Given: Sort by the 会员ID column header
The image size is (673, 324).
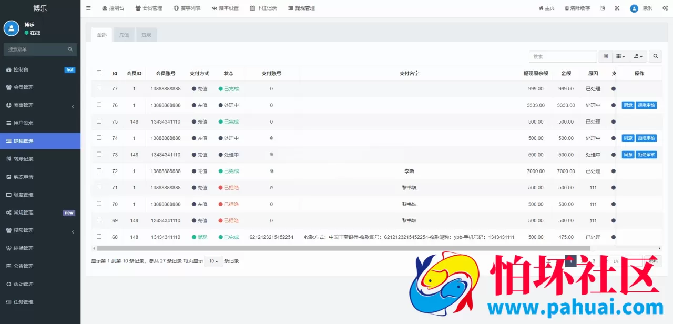Looking at the screenshot, I should click(134, 73).
